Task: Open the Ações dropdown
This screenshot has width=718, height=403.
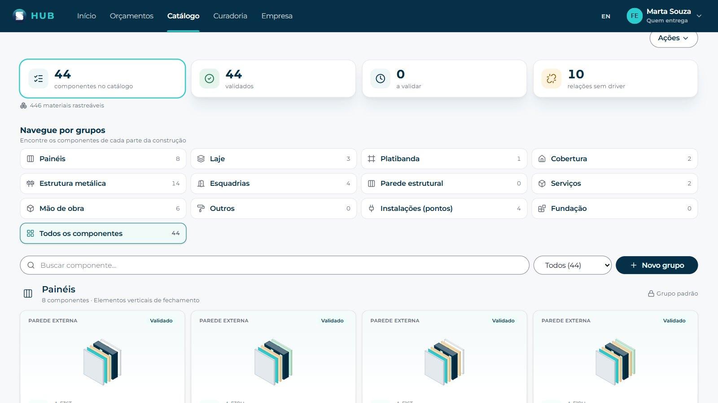Action: (674, 38)
